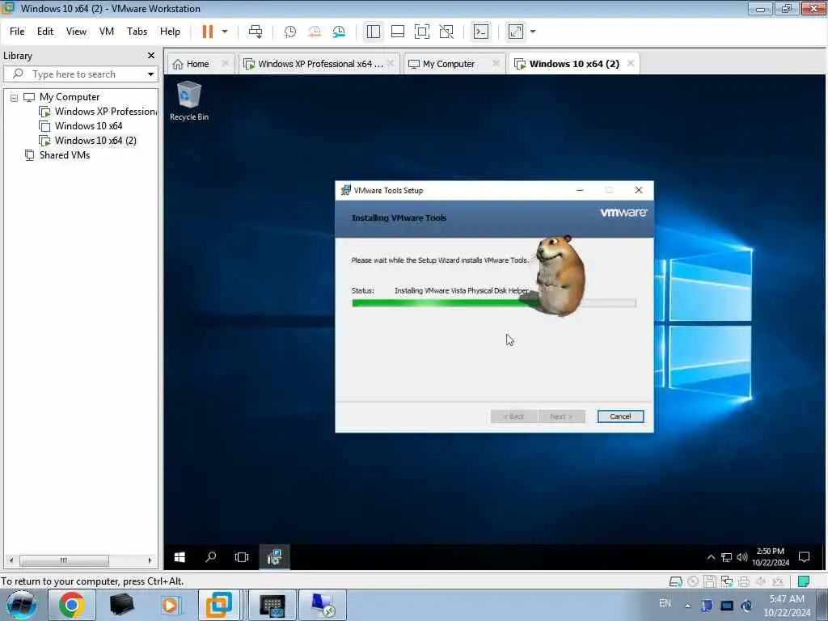This screenshot has width=828, height=621.
Task: Close the VMware Tools Setup dialog
Action: point(639,191)
